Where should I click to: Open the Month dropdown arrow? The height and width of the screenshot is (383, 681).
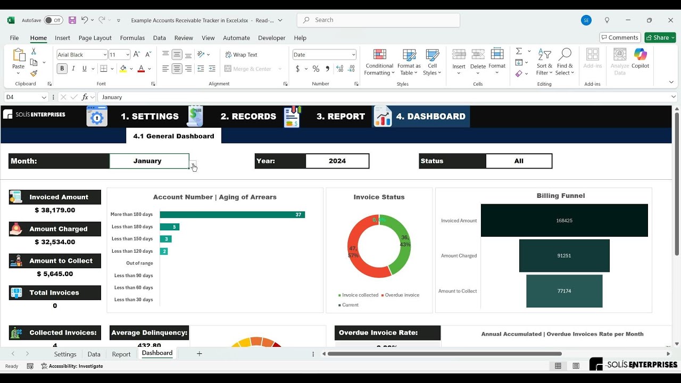click(x=193, y=165)
